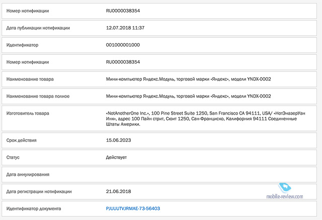Select the first 'Номер нотификации' label
The height and width of the screenshot is (220, 322).
28,11
